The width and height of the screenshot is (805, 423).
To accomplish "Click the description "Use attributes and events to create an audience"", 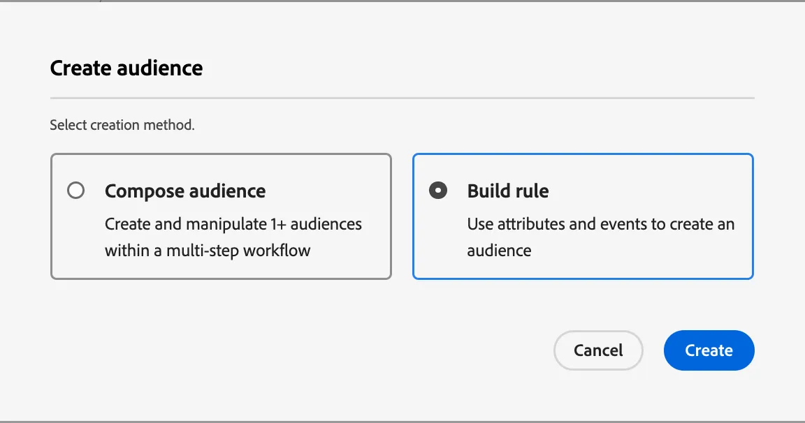I will pyautogui.click(x=601, y=237).
